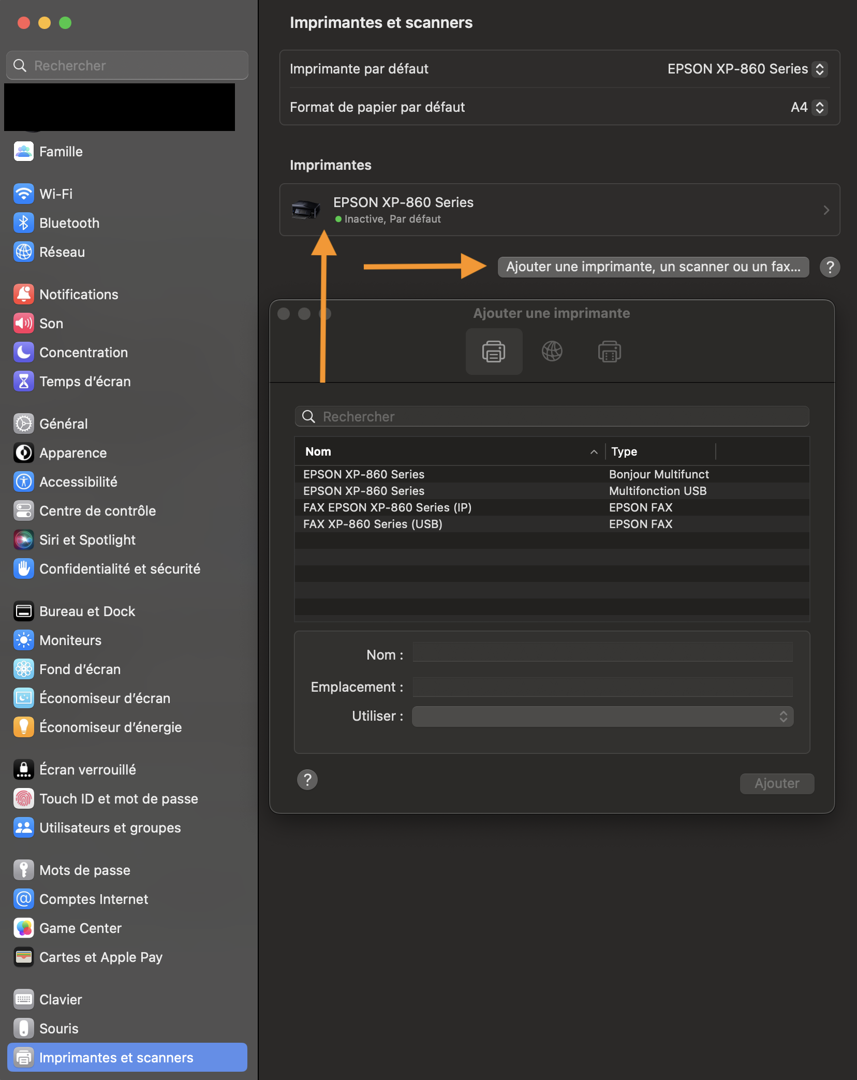
Task: Sort printer list by Nom column
Action: [450, 451]
